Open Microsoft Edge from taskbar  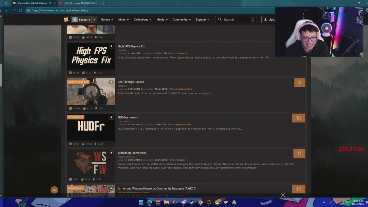[x=149, y=202]
